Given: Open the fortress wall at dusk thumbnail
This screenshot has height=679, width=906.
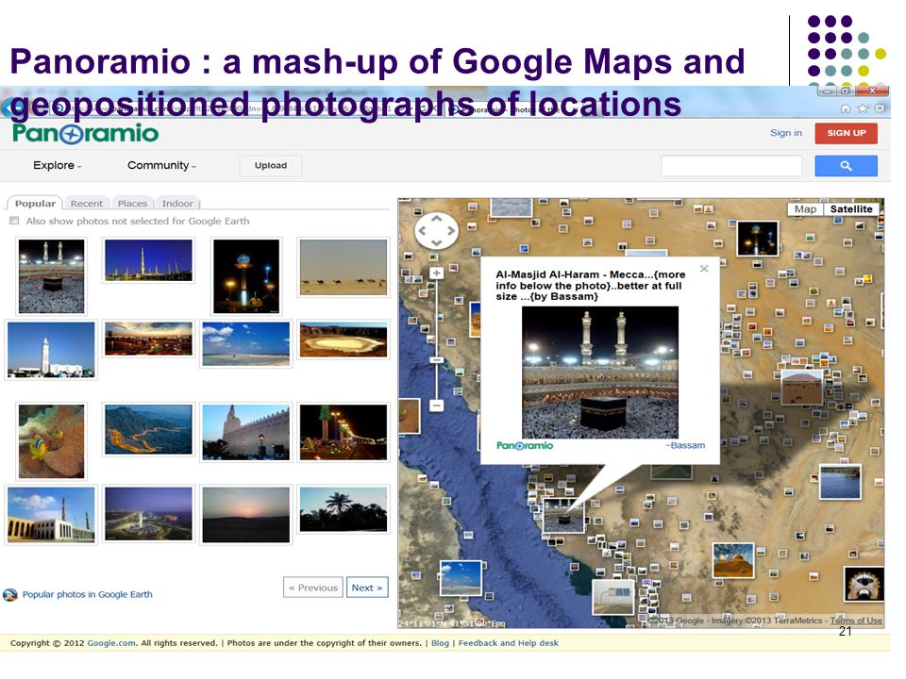Looking at the screenshot, I should tap(246, 433).
